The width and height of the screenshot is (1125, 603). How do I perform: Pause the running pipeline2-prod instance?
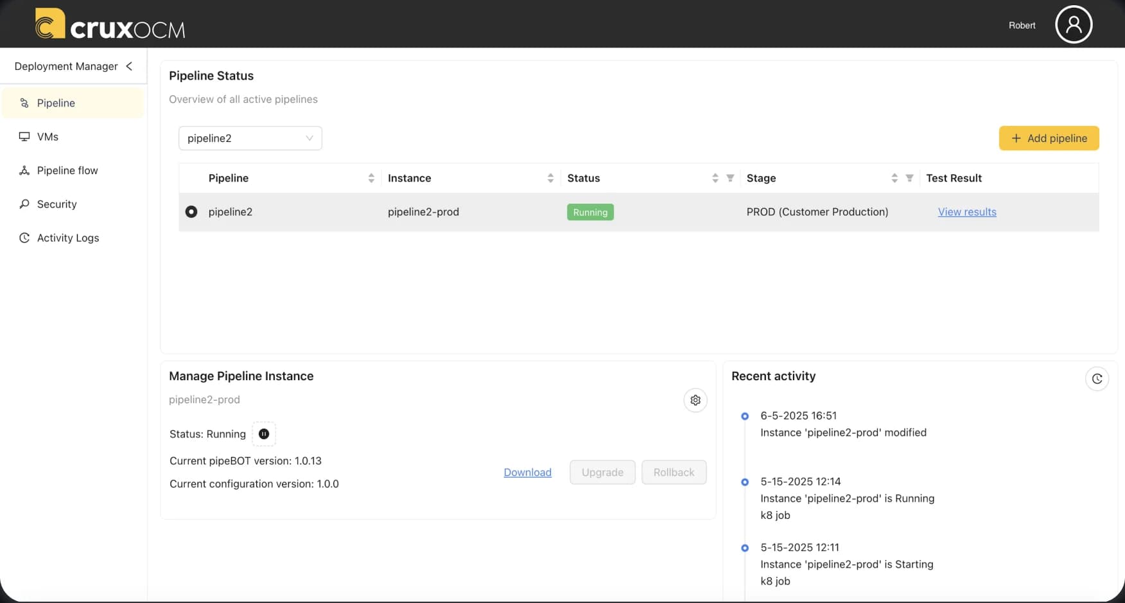tap(264, 434)
